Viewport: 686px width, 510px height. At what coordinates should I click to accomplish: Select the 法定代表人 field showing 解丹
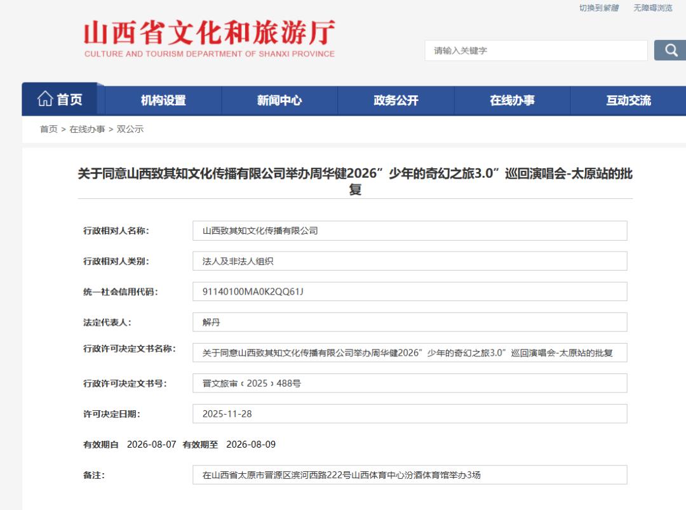click(x=410, y=322)
